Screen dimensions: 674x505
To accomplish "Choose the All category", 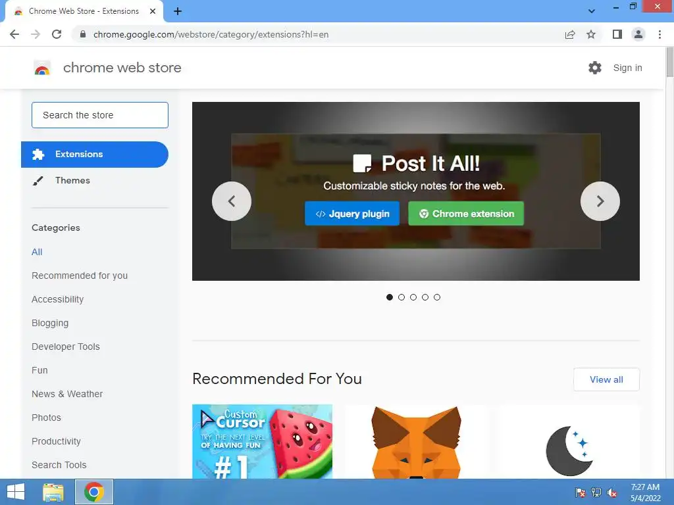I will (x=37, y=252).
